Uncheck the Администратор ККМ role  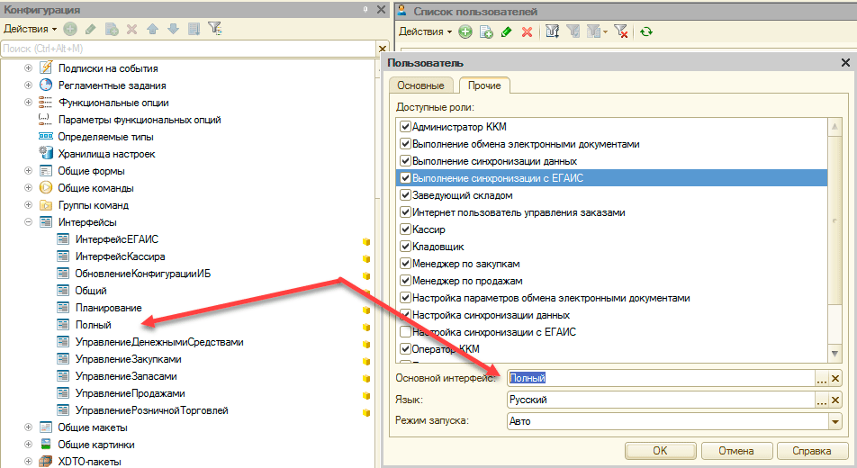pos(405,127)
